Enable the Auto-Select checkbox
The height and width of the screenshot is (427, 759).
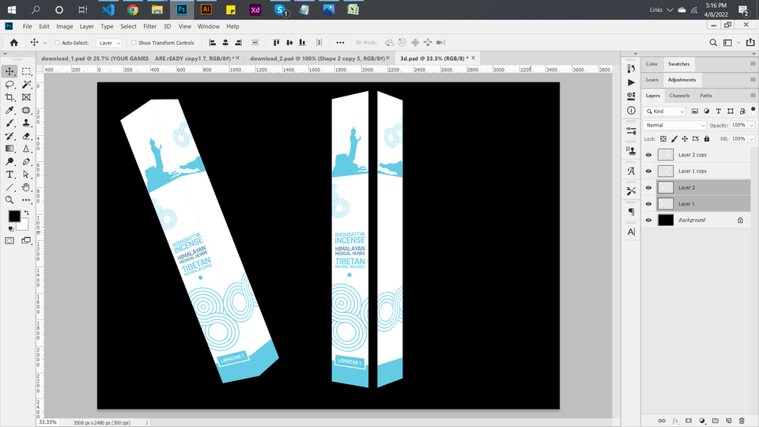tap(57, 43)
